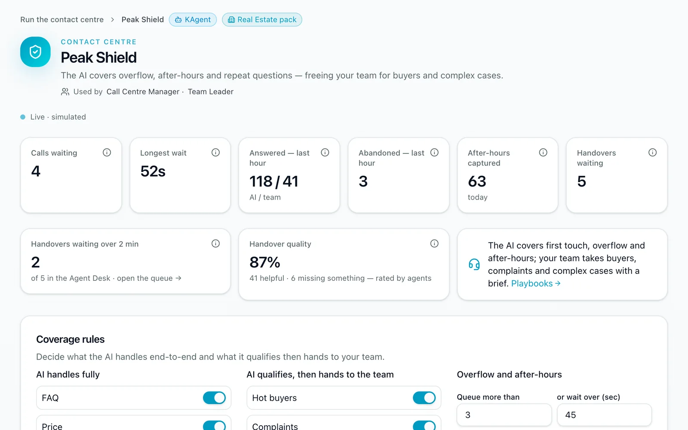
Task: Click the 'Coverage rules' heading
Action: tap(71, 339)
